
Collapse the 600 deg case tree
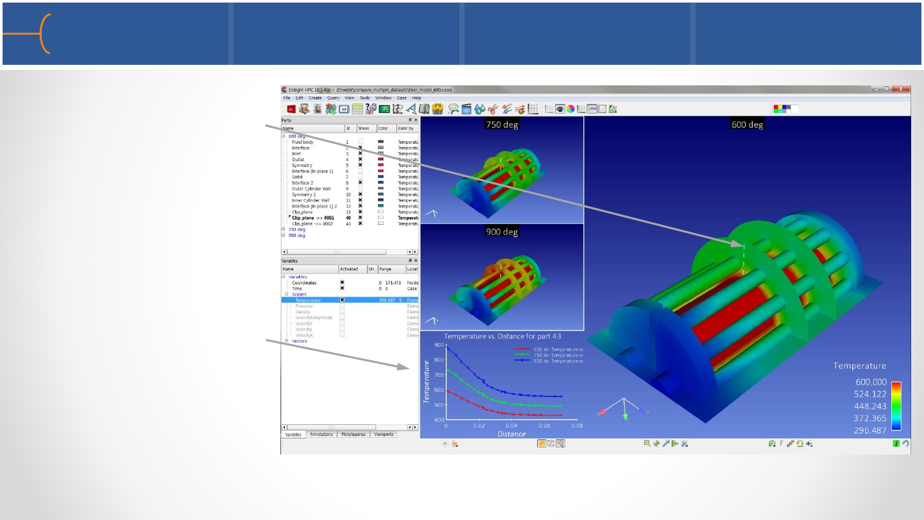[x=284, y=136]
